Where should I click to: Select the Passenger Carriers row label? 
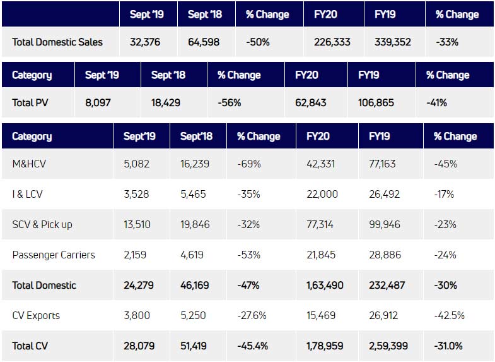pyautogui.click(x=54, y=255)
